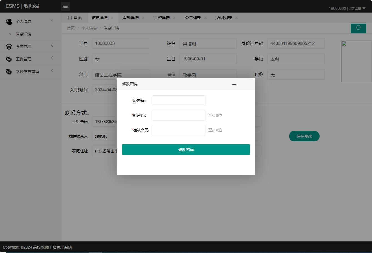The image size is (372, 253).
Task: Close the 考勤详情 tab
Action: [143, 18]
